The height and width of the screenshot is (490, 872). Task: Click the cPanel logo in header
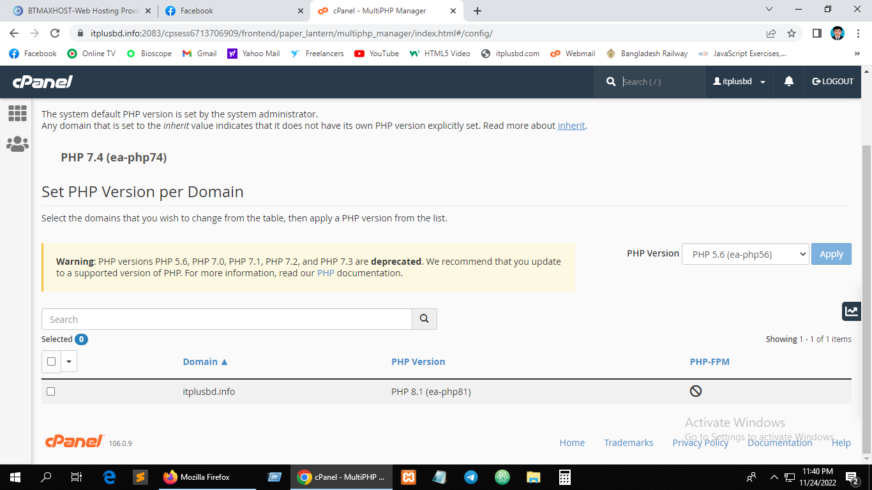tap(43, 82)
